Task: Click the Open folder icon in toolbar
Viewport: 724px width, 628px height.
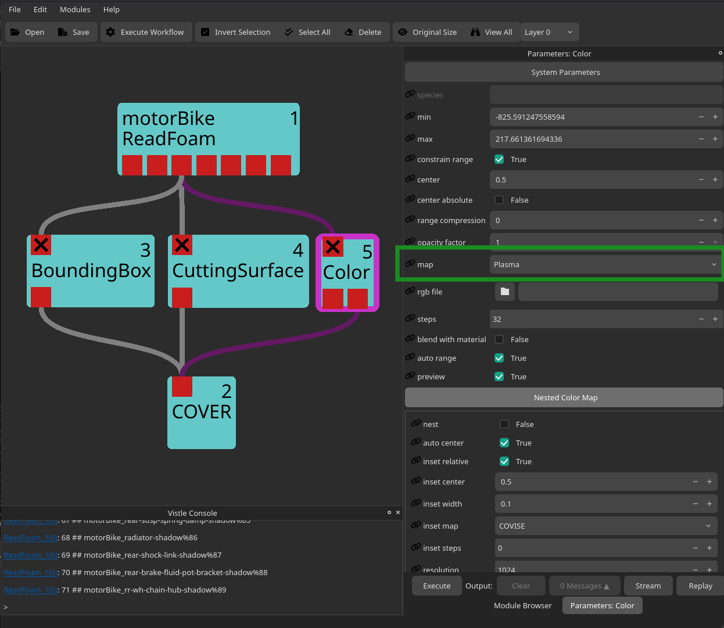Action: (16, 32)
